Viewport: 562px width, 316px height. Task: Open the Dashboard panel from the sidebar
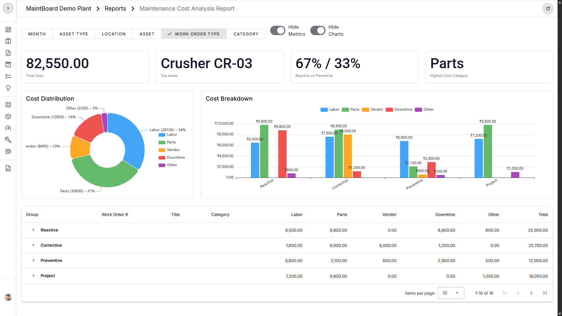pyautogui.click(x=8, y=30)
